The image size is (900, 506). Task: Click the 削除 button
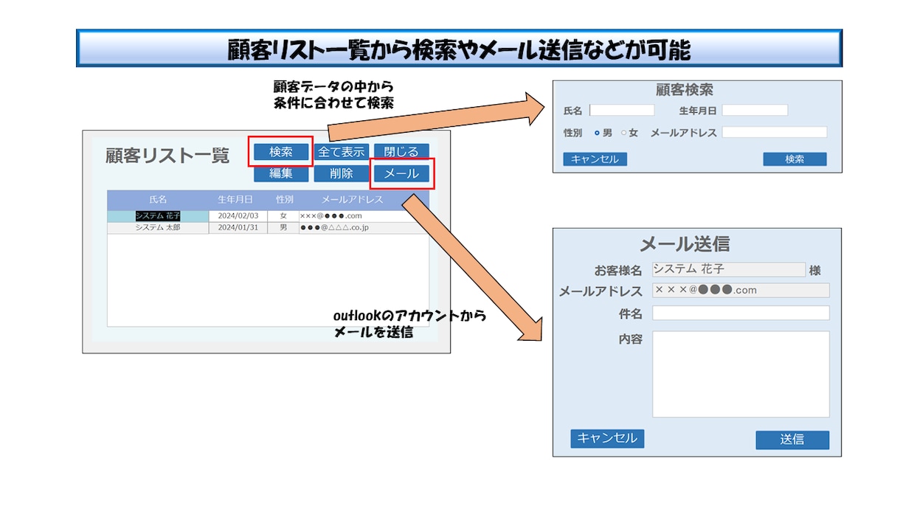point(341,174)
